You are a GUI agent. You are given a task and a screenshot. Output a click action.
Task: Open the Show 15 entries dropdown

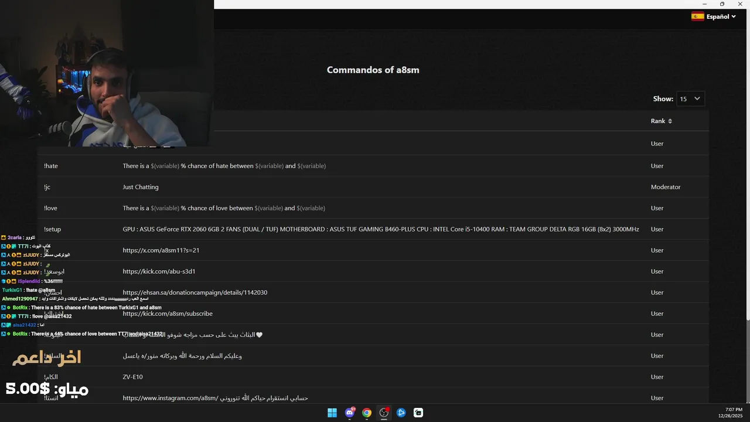pyautogui.click(x=690, y=99)
